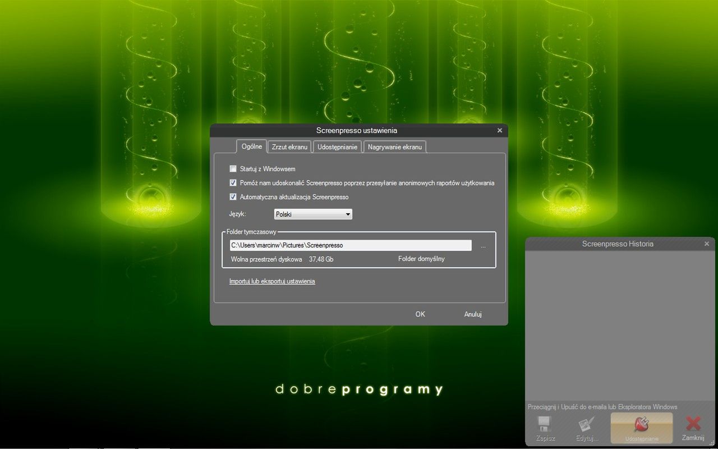Close the Screenpresso ustawienia dialog

[500, 130]
